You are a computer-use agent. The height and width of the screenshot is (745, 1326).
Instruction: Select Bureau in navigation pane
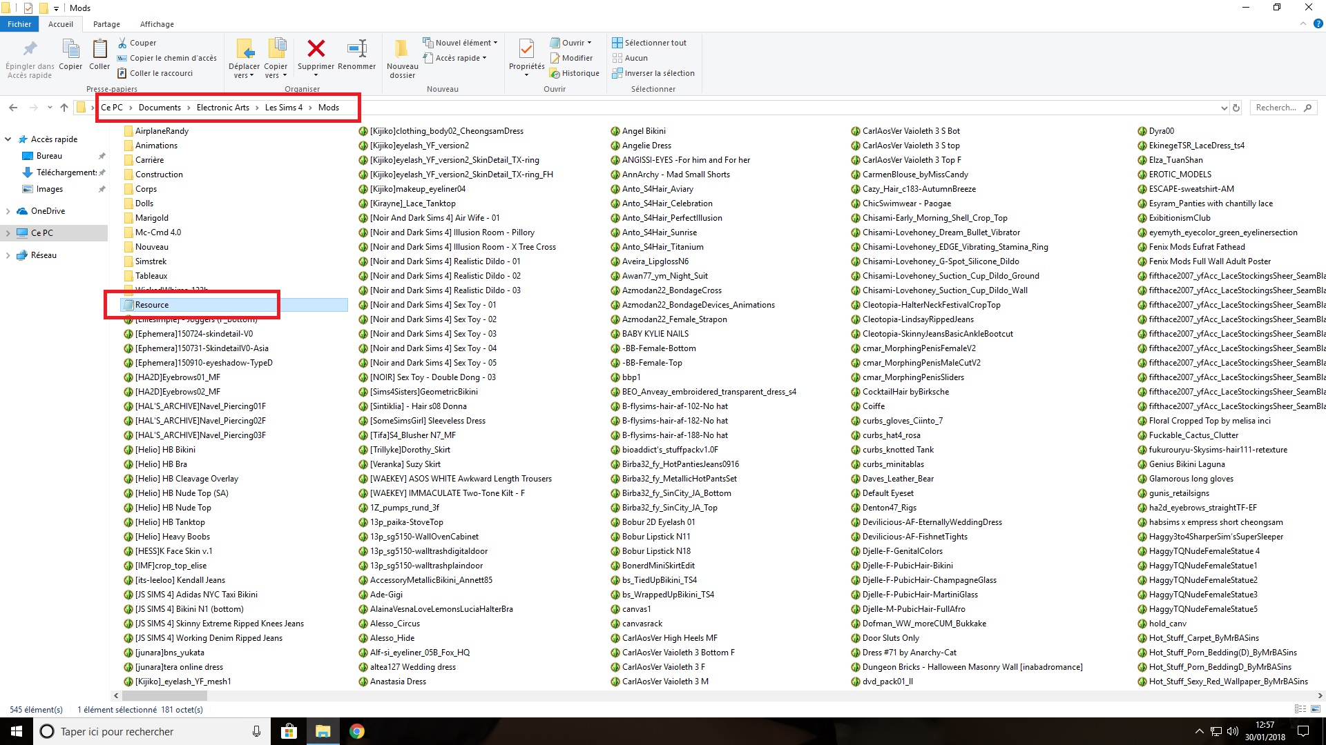click(x=49, y=156)
